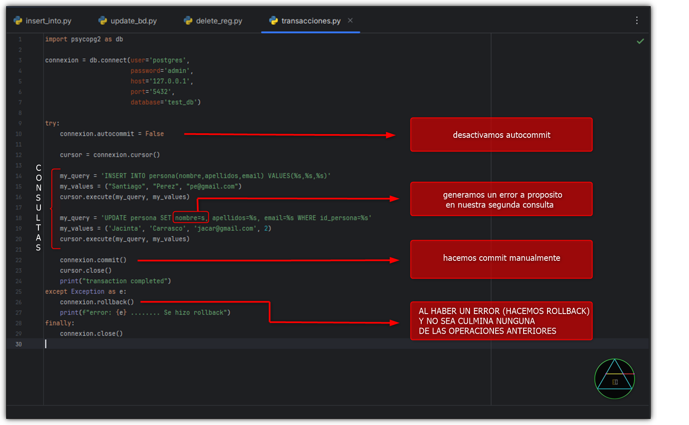Switch to the insert_into.py tab
Image resolution: width=689 pixels, height=425 pixels.
click(x=43, y=21)
